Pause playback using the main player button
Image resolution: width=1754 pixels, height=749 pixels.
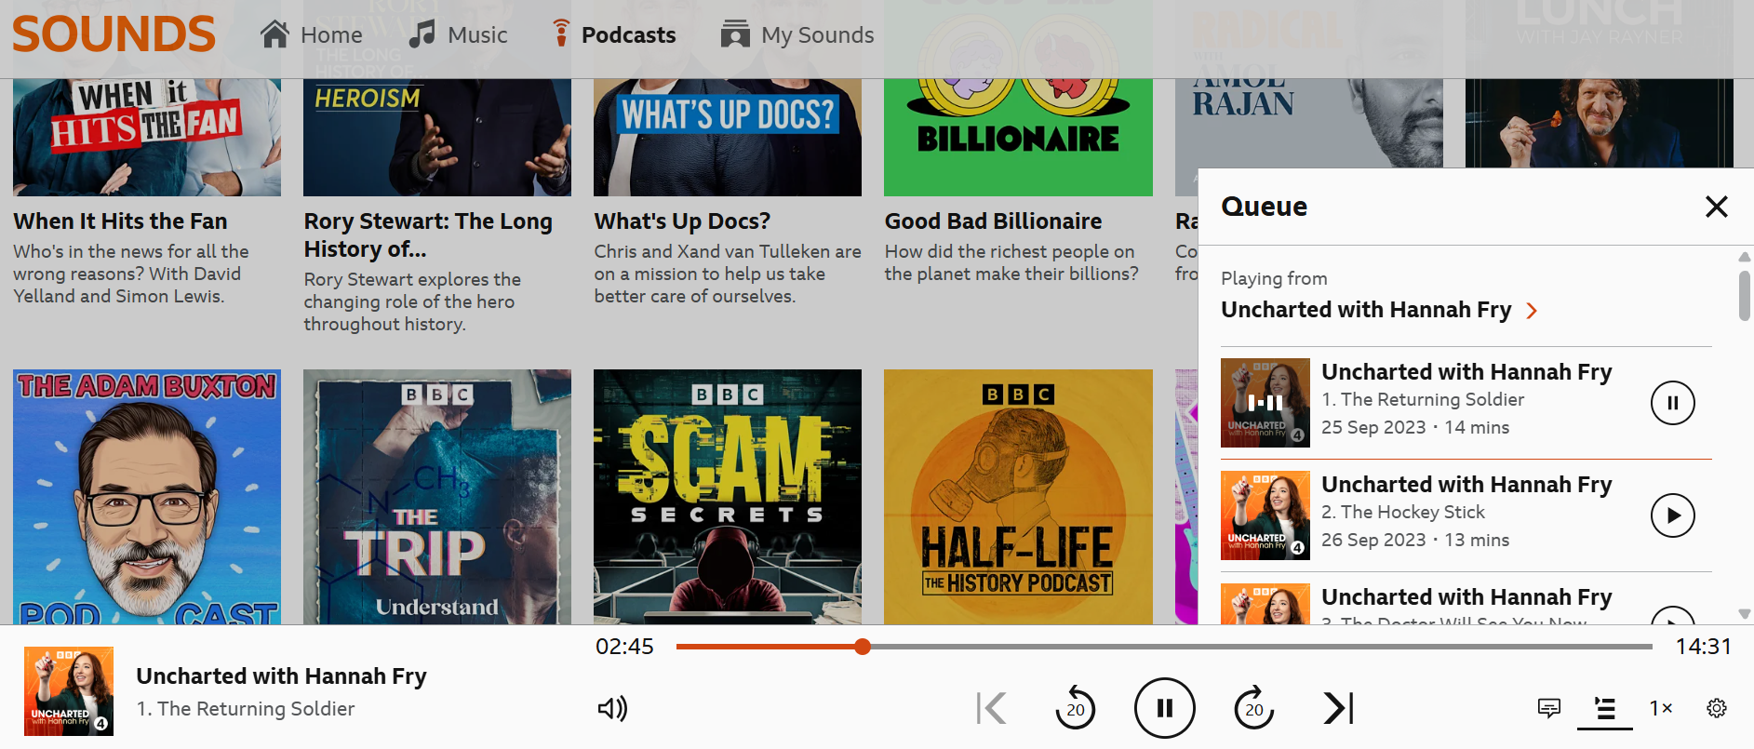pos(1164,708)
